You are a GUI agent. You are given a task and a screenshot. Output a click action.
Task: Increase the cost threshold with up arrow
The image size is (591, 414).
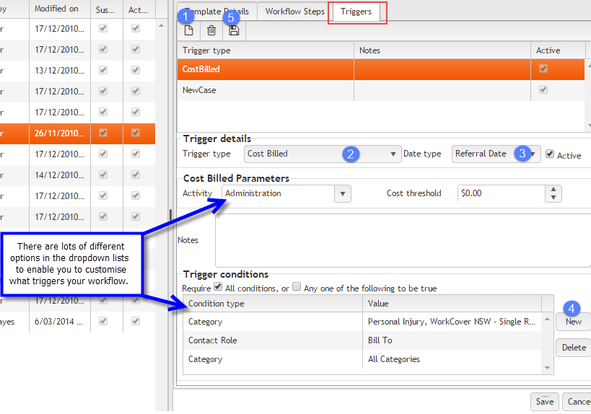tap(553, 190)
